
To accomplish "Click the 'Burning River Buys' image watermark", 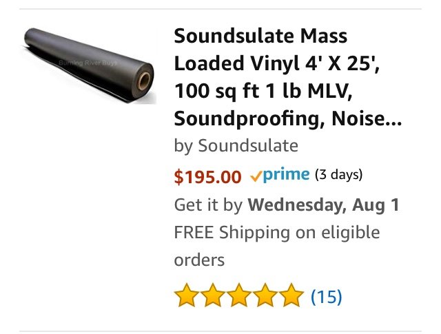I will (88, 63).
